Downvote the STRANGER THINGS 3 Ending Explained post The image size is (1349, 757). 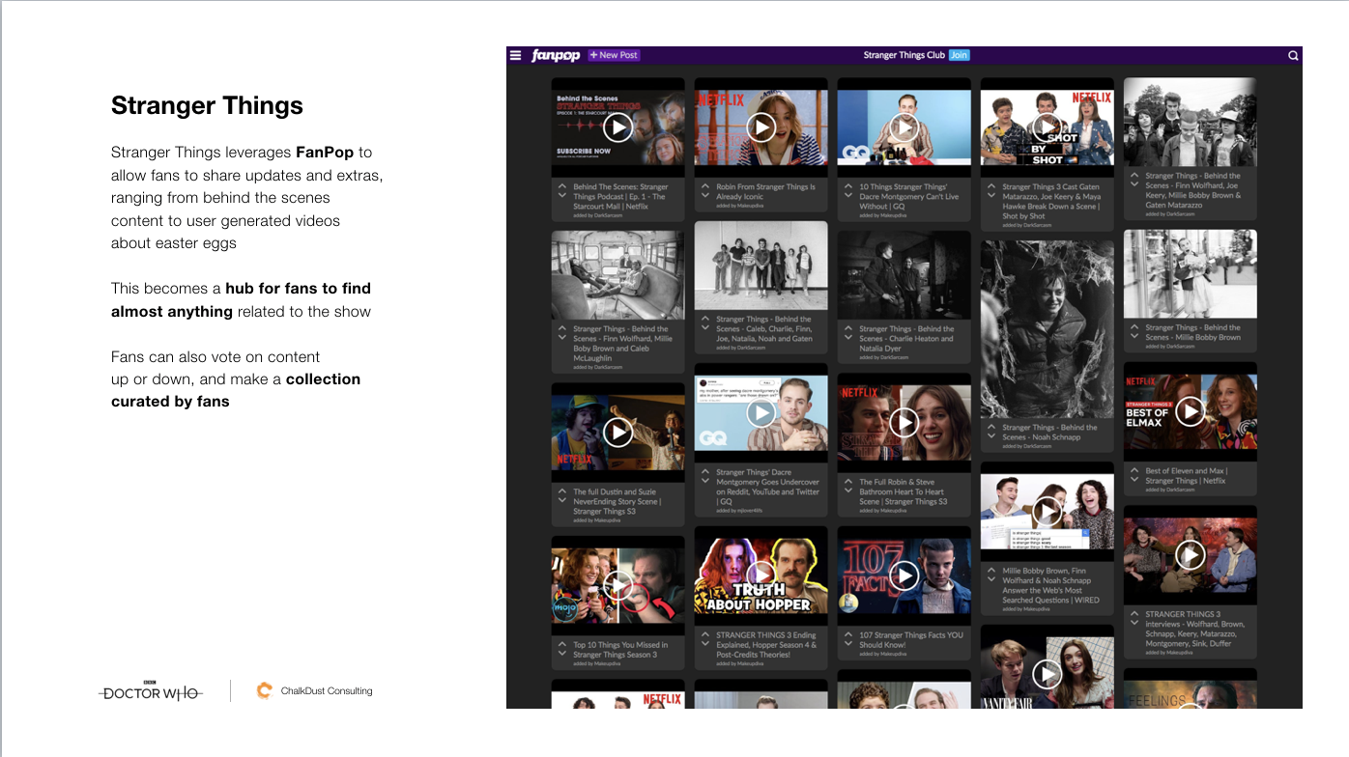pos(705,645)
